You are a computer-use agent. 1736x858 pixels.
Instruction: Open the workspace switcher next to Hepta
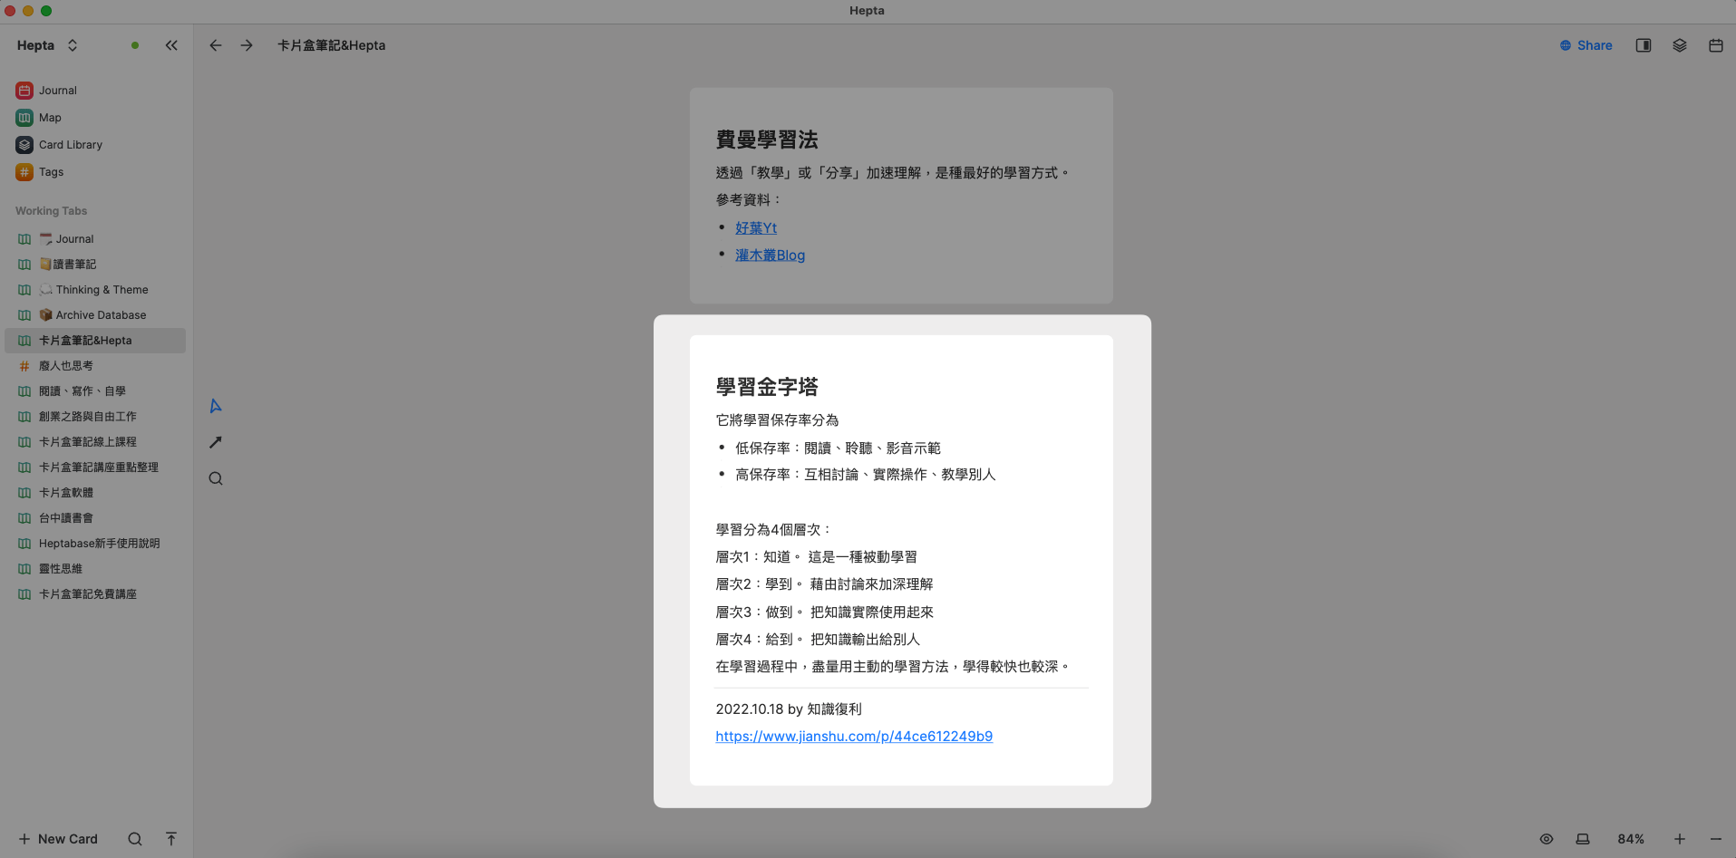click(73, 44)
